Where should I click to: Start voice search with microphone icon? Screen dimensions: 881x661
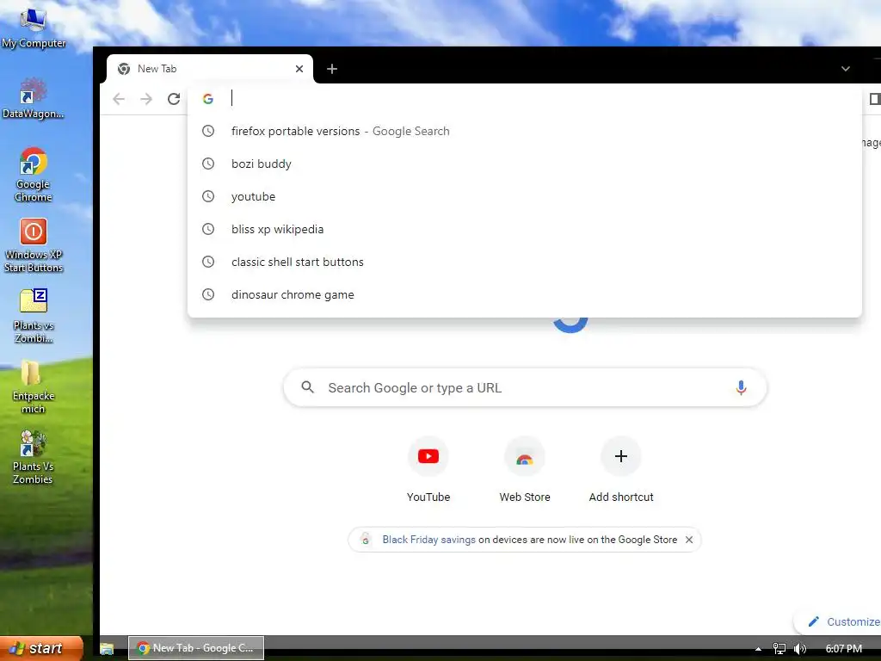pos(741,387)
